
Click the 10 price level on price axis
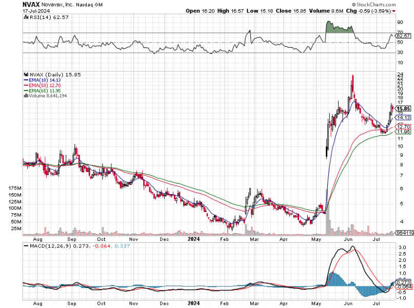click(400, 147)
